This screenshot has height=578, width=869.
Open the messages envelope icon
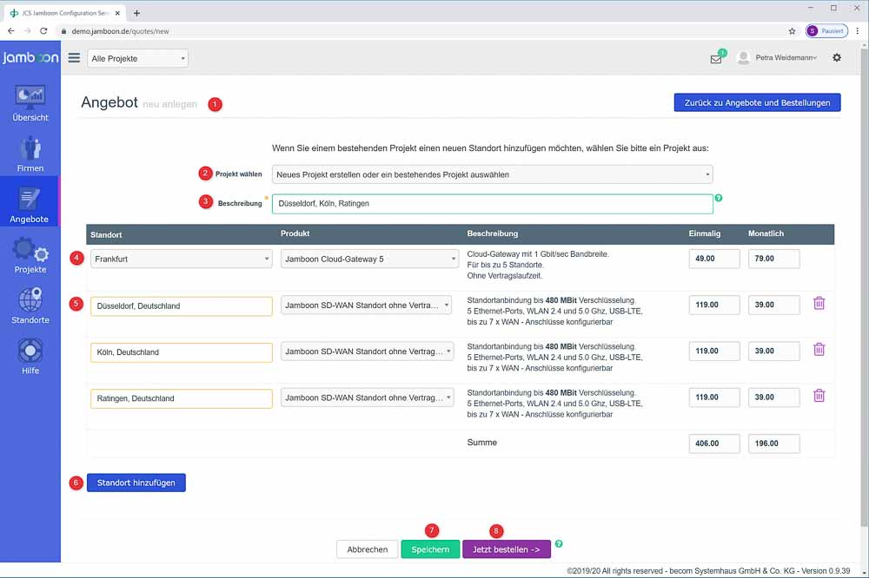716,59
